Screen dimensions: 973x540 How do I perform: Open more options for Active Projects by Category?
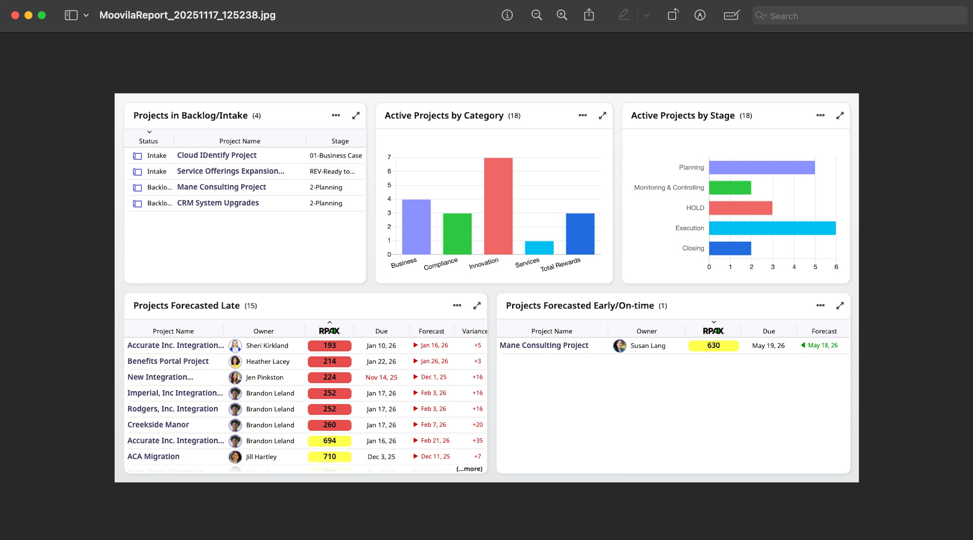click(583, 115)
